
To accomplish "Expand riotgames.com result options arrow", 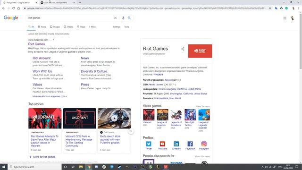I will pyautogui.click(x=53, y=40).
